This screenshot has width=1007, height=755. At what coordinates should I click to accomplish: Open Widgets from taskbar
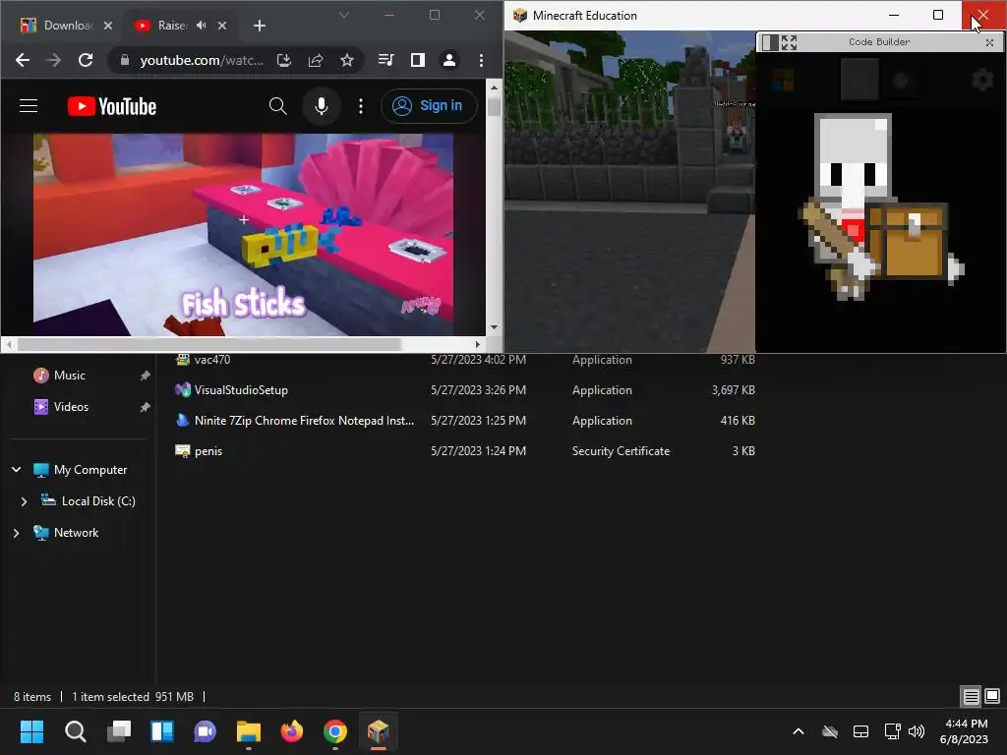162,731
